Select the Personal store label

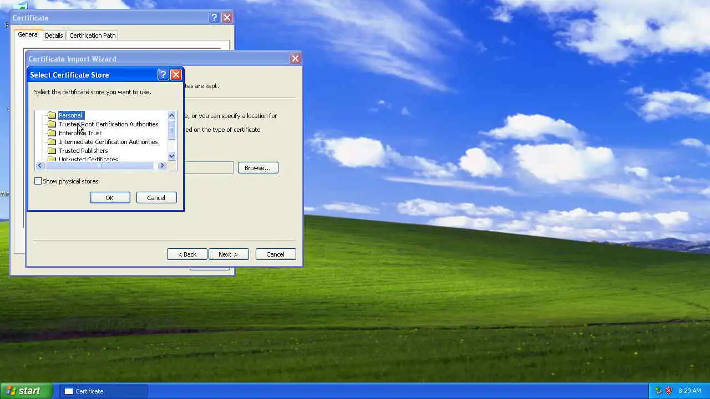point(70,115)
